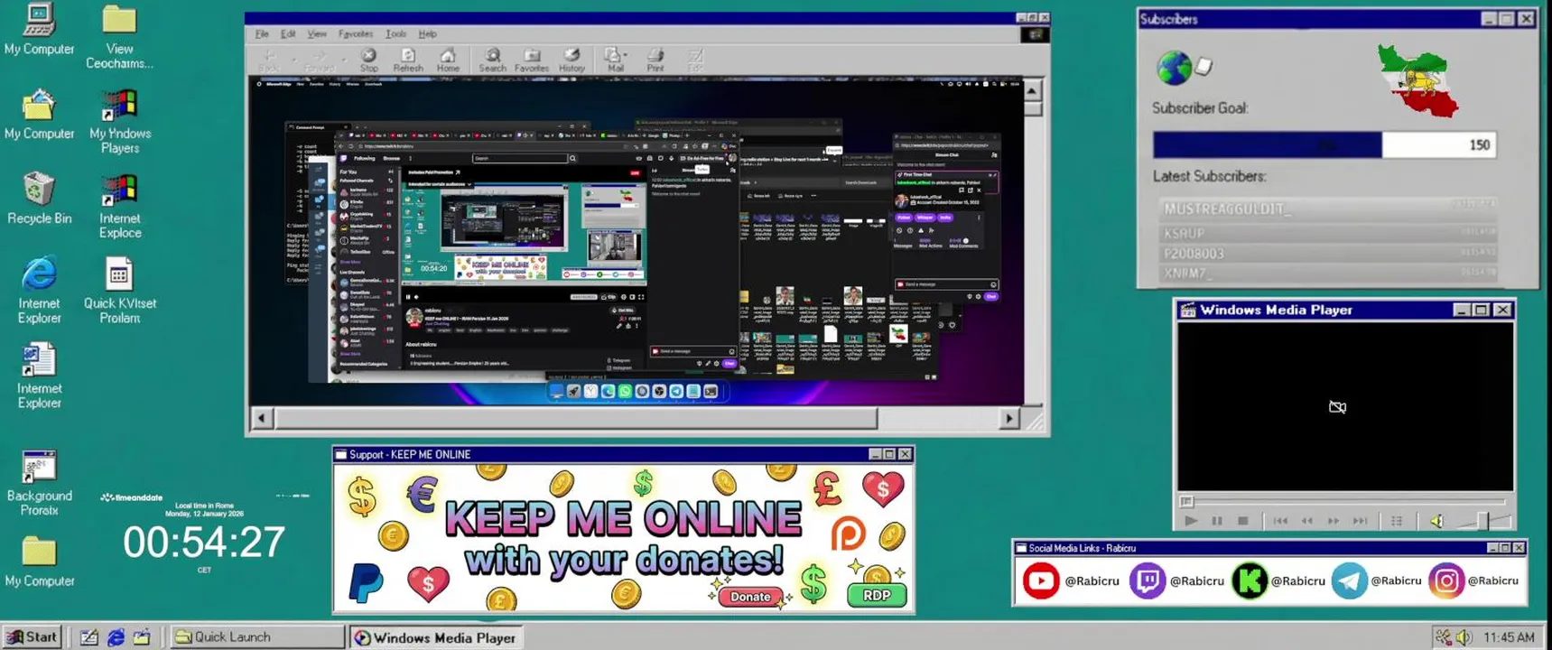
Task: Click the Mail toolbar icon
Action: click(614, 60)
